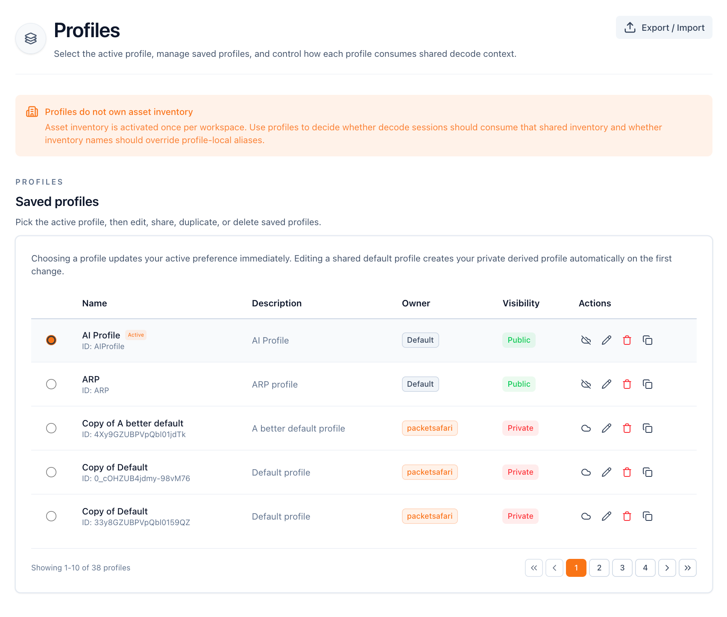Click Private badge for 33y8GZUBPVpQbl0159QZ row
This screenshot has height=617, width=727.
520,516
